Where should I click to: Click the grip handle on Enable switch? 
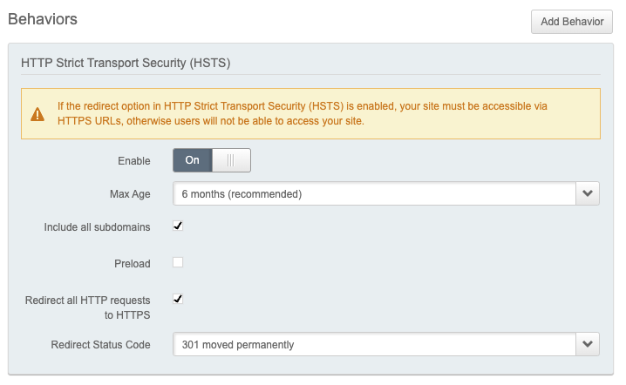tap(231, 160)
